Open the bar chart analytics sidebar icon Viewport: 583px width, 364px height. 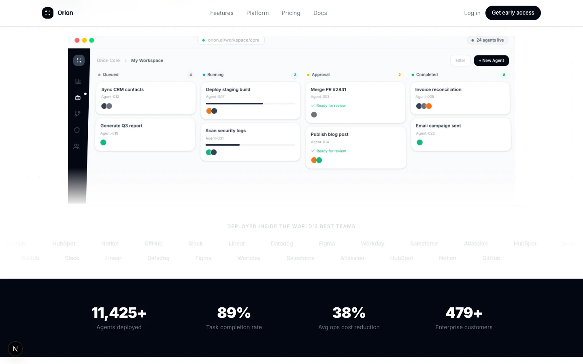click(78, 81)
